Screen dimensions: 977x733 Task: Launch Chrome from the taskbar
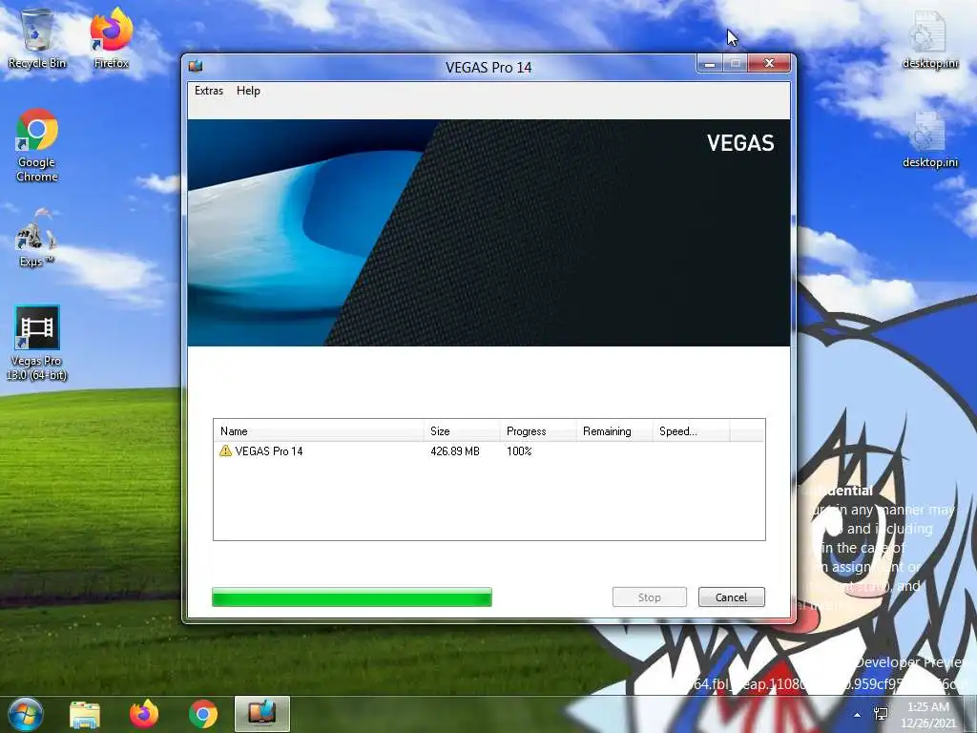(203, 714)
